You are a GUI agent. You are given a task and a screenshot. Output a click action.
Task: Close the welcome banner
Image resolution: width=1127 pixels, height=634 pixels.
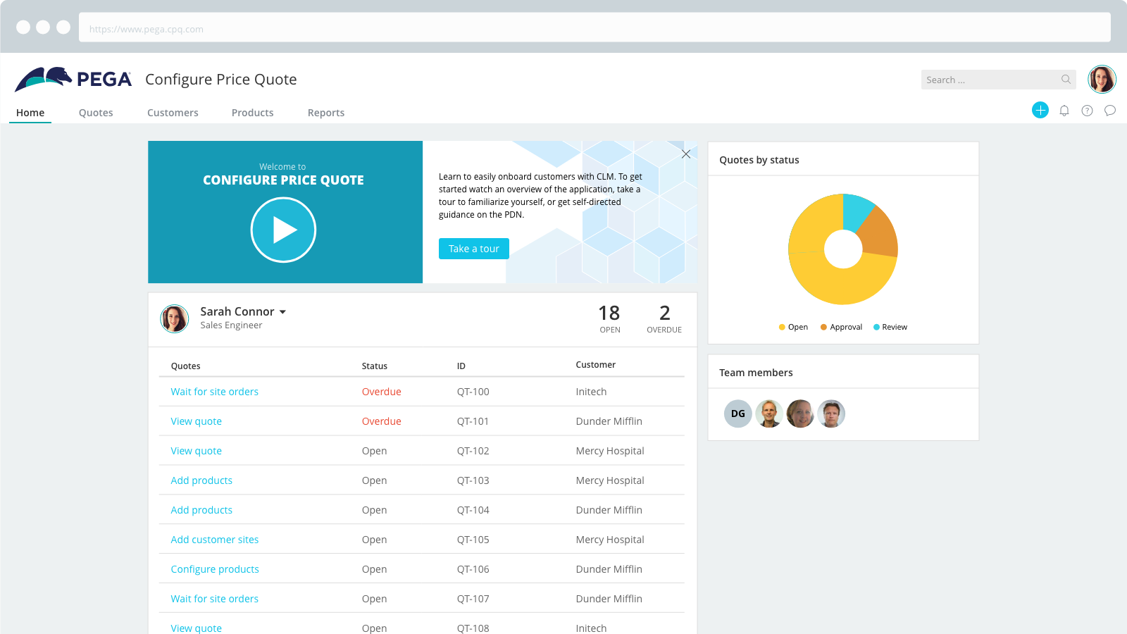tap(686, 154)
